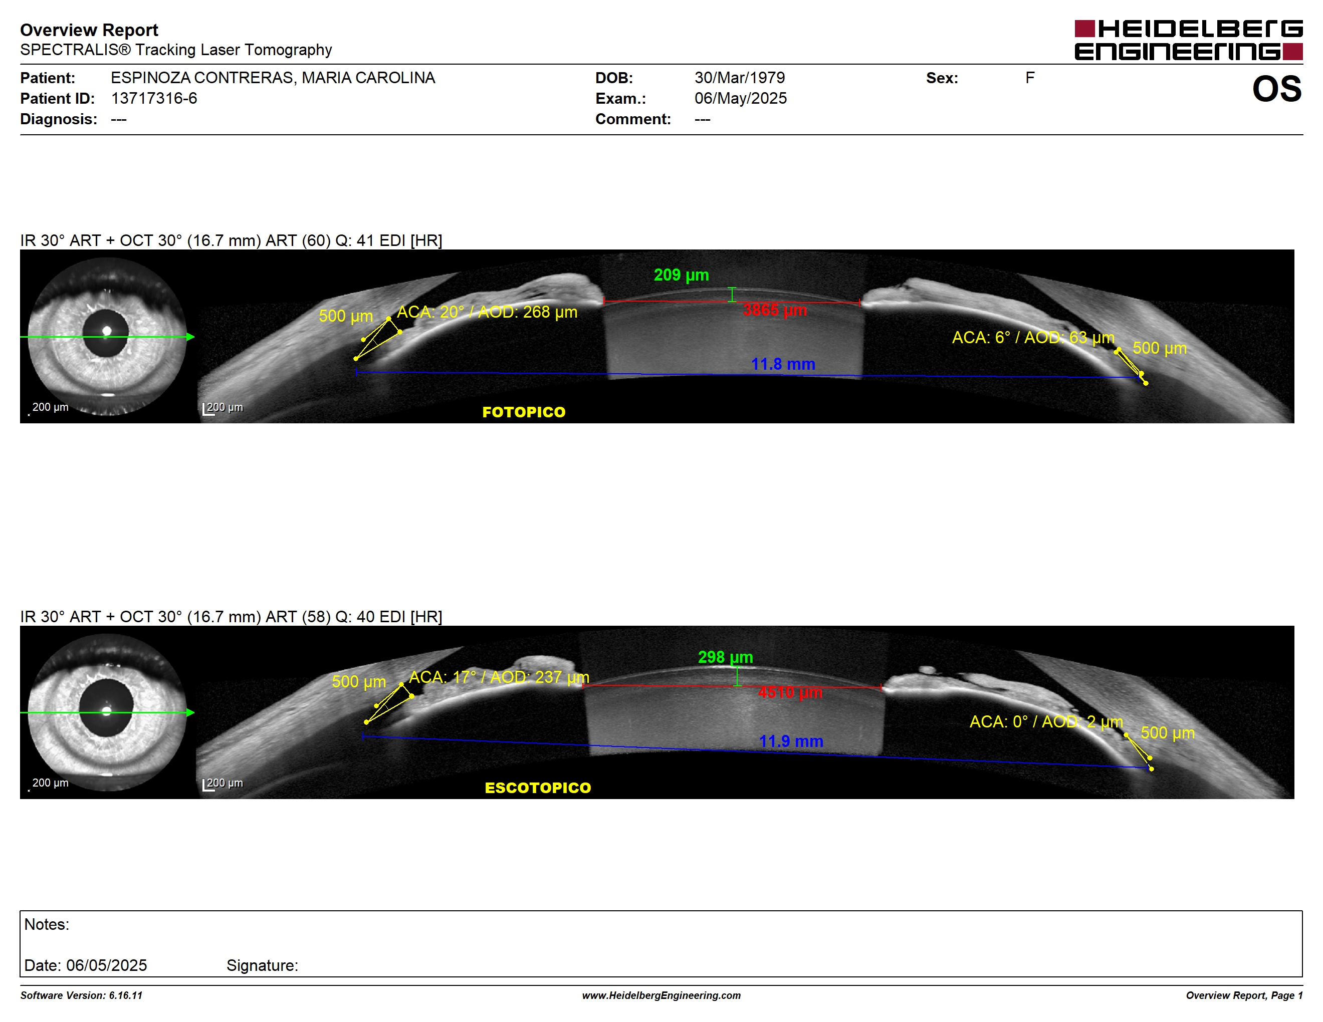The height and width of the screenshot is (1022, 1323).
Task: Click the ESCOTOPICO label
Action: 538,788
